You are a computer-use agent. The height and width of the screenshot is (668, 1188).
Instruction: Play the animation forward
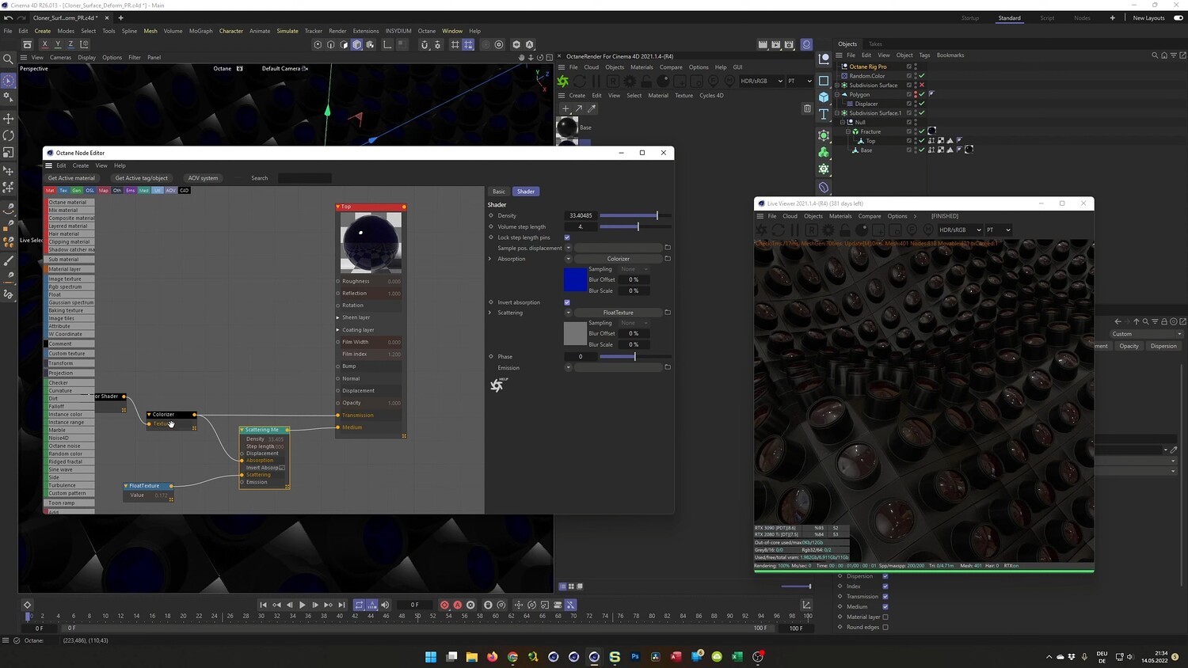click(303, 605)
